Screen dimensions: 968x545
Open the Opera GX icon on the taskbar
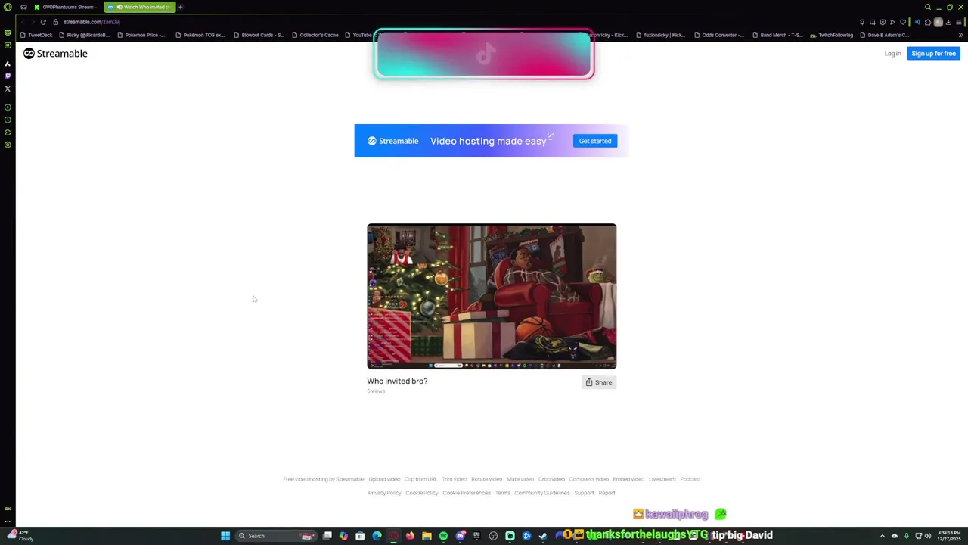click(x=393, y=536)
